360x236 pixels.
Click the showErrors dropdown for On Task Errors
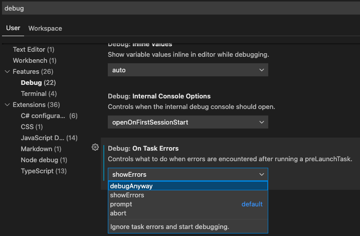coord(188,174)
